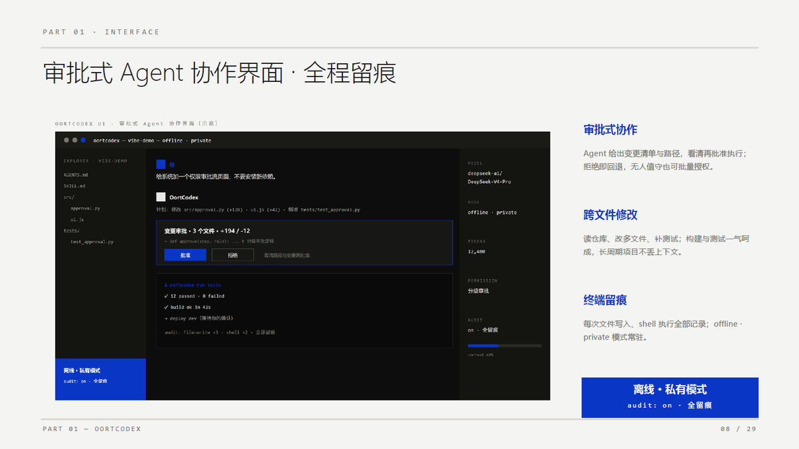Viewport: 799px width, 449px height.
Task: Click the 'deploy dev' pending line
Action: pos(198,318)
